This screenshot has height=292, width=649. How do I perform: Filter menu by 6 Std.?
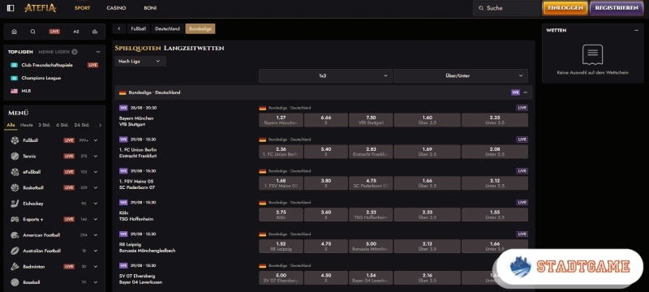[x=62, y=125]
